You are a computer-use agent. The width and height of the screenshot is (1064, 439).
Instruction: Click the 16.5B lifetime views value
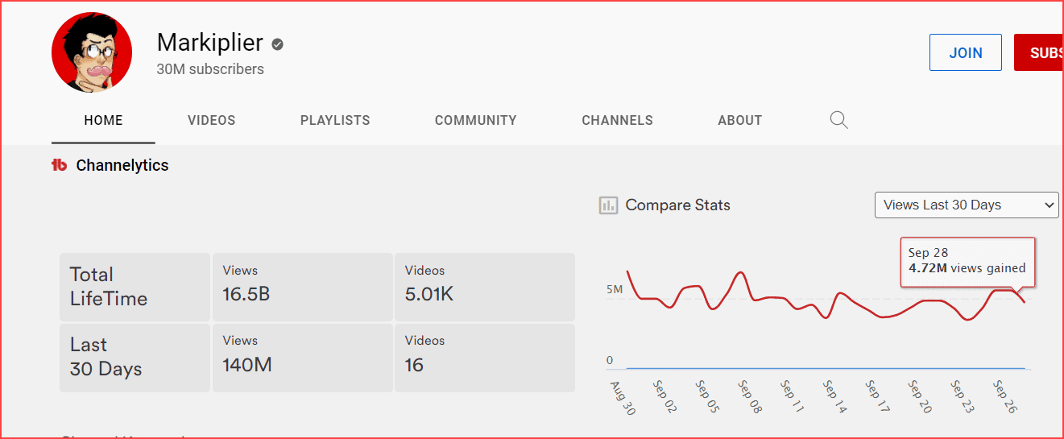[x=246, y=294]
